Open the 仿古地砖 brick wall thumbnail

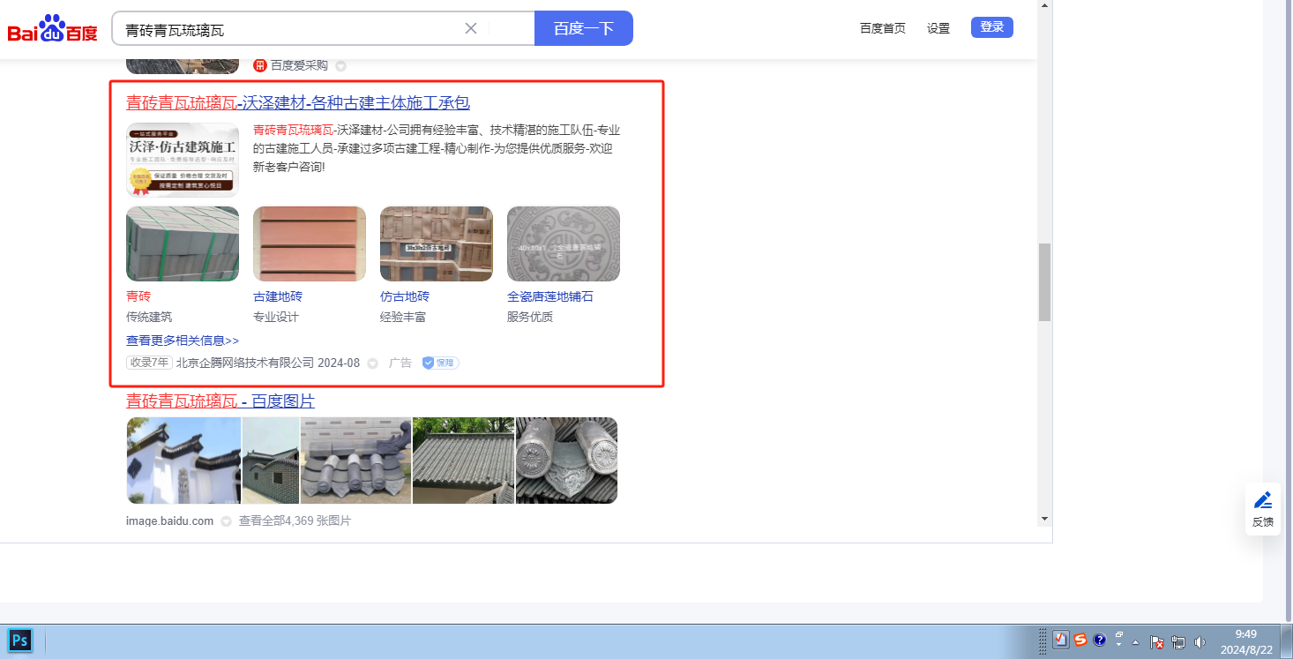click(437, 244)
